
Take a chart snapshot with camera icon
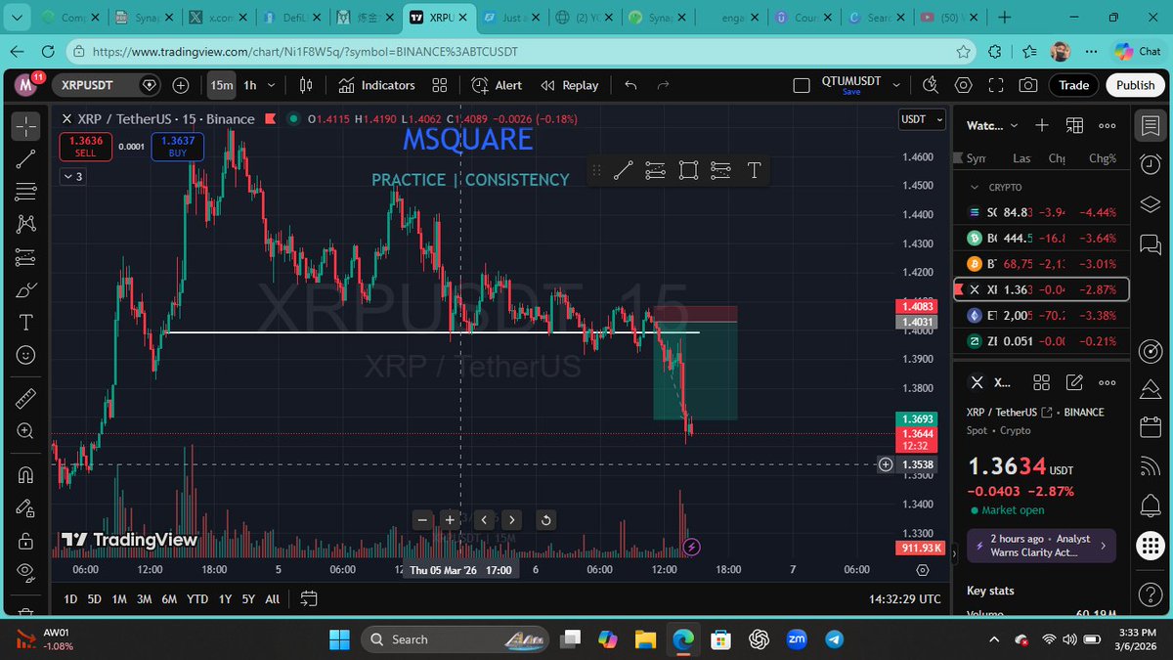tap(1028, 85)
